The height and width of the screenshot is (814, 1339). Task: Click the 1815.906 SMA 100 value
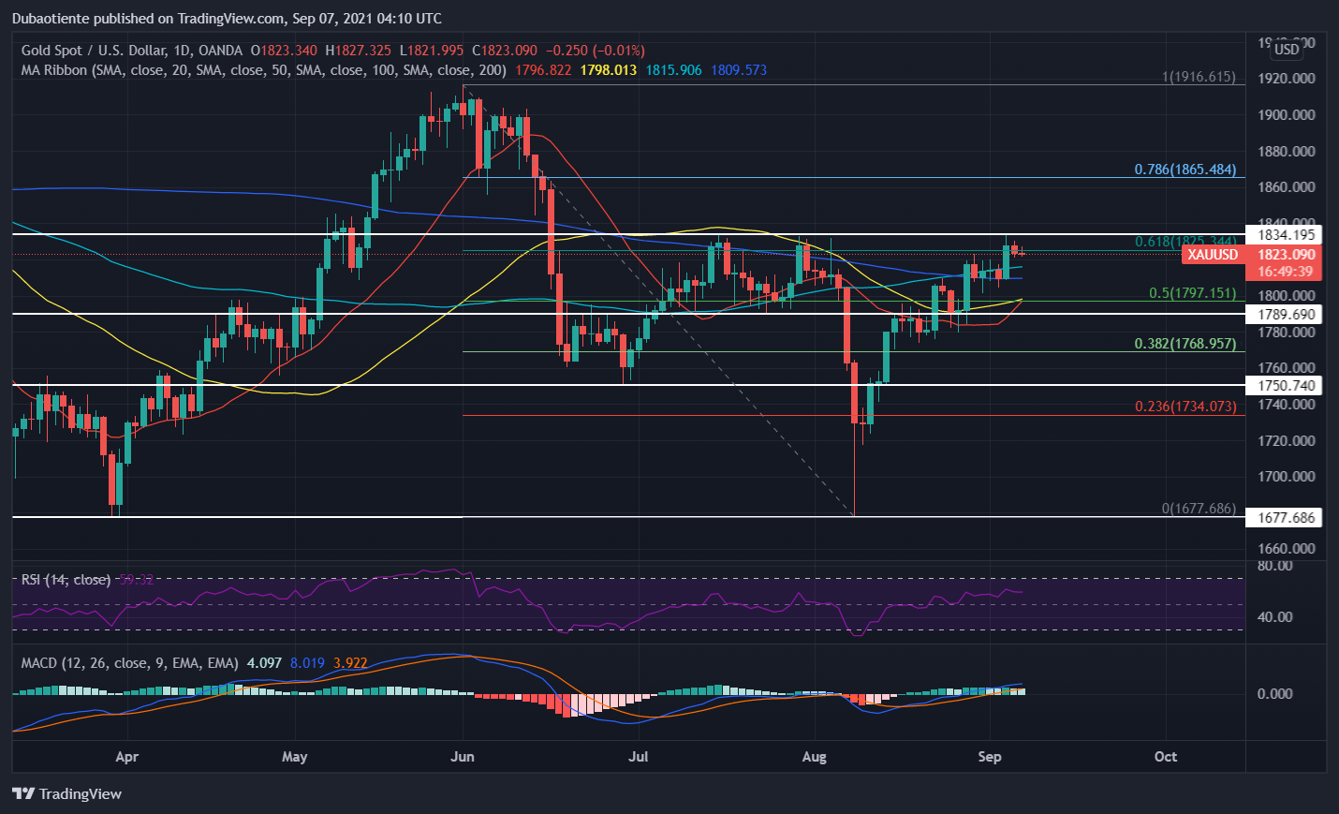673,70
